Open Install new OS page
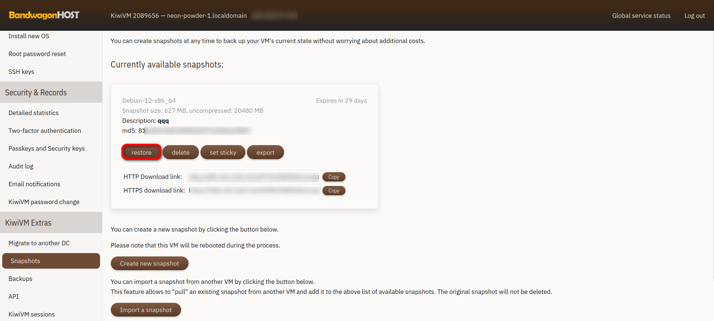The width and height of the screenshot is (714, 321). pyautogui.click(x=29, y=36)
